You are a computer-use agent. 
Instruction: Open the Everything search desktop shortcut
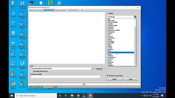[13, 74]
